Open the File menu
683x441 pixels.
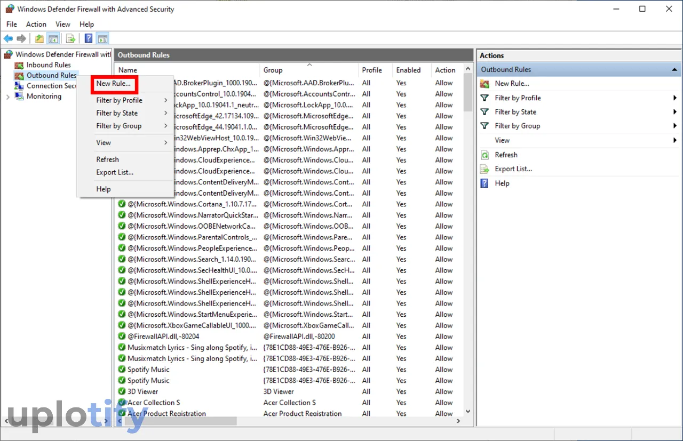tap(12, 25)
